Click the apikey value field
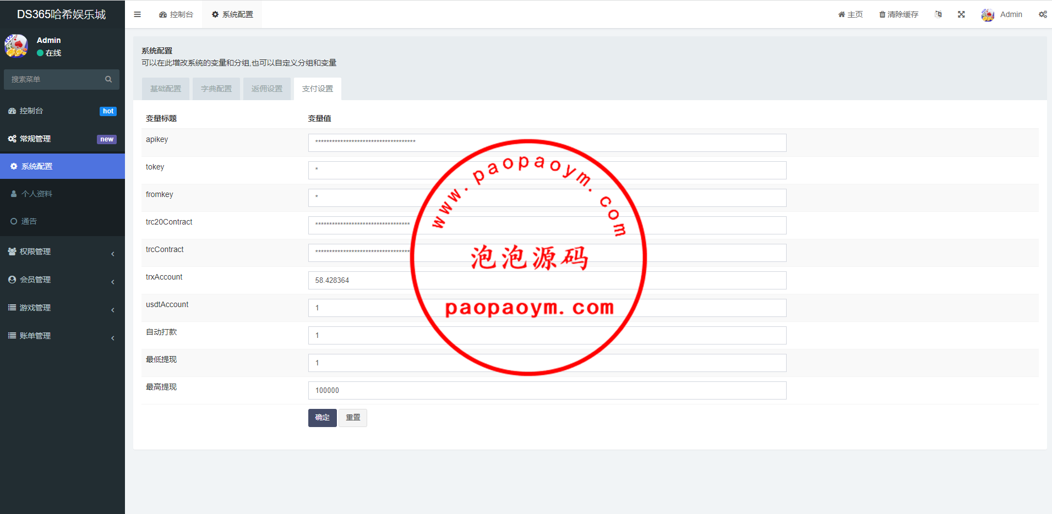Screen dimensions: 1052x514 (547, 143)
